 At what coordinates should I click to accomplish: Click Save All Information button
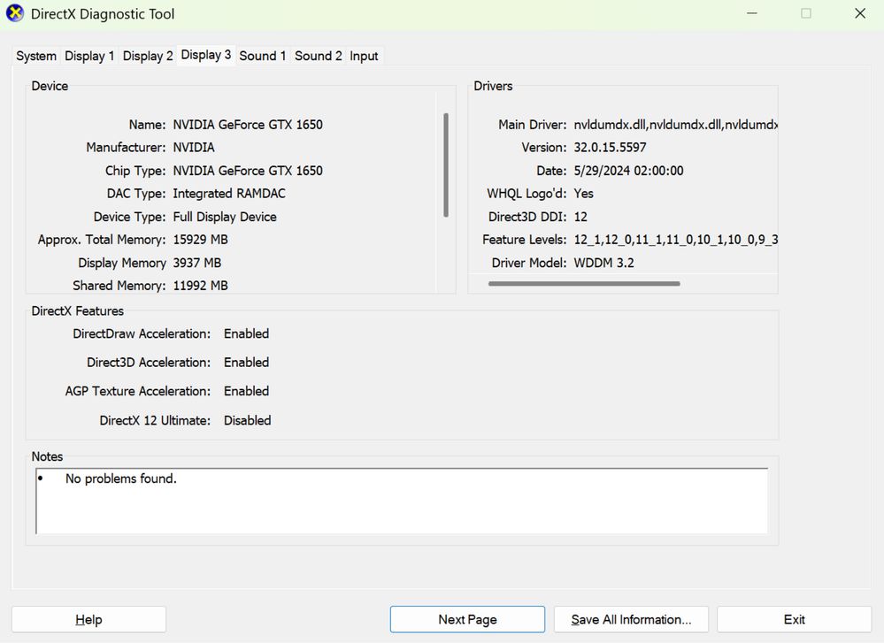631,619
